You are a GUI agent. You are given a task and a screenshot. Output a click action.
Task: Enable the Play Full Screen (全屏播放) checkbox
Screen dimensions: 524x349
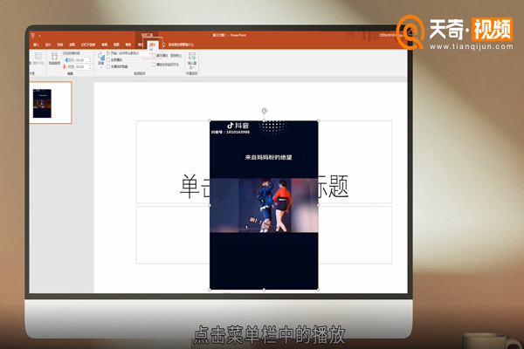pos(108,59)
